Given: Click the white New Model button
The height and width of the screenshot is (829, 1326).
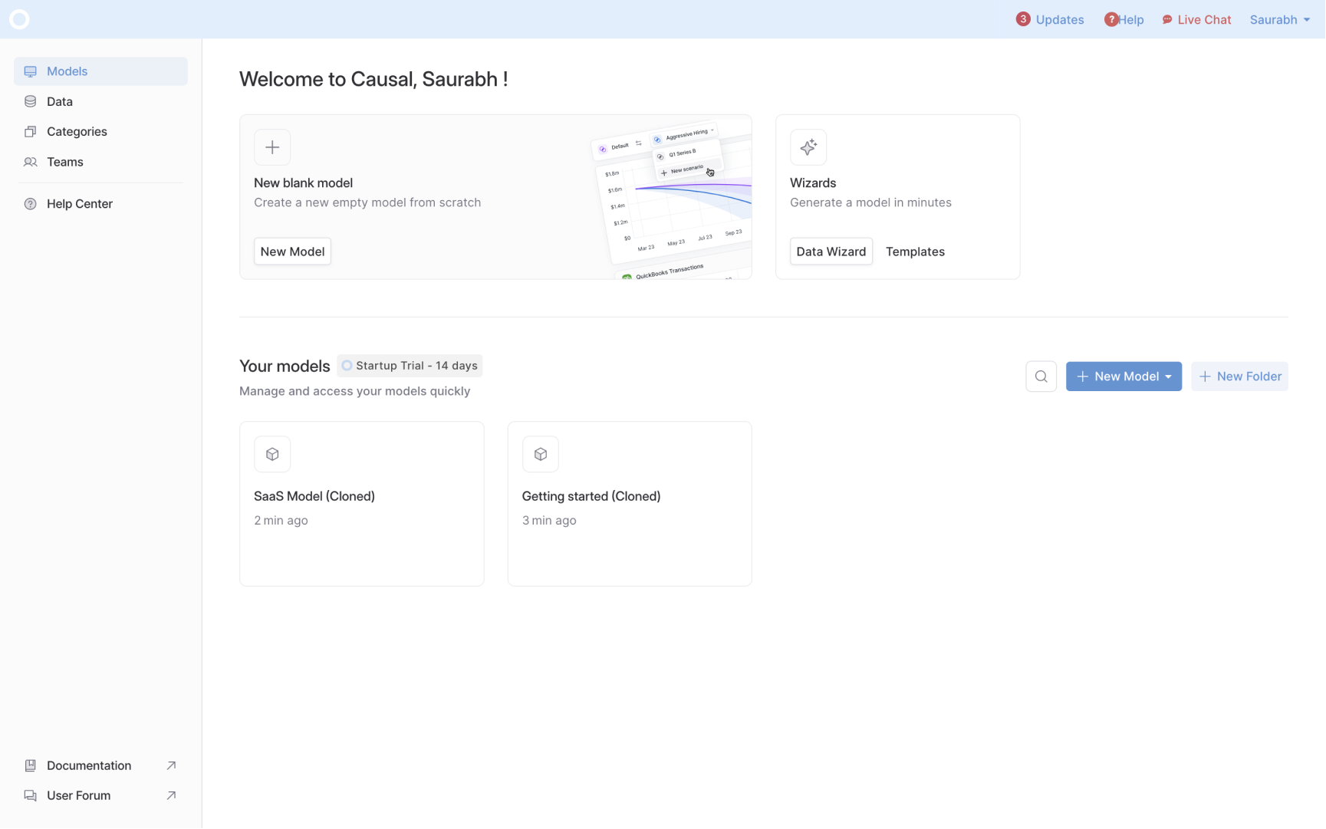Looking at the screenshot, I should click(292, 252).
